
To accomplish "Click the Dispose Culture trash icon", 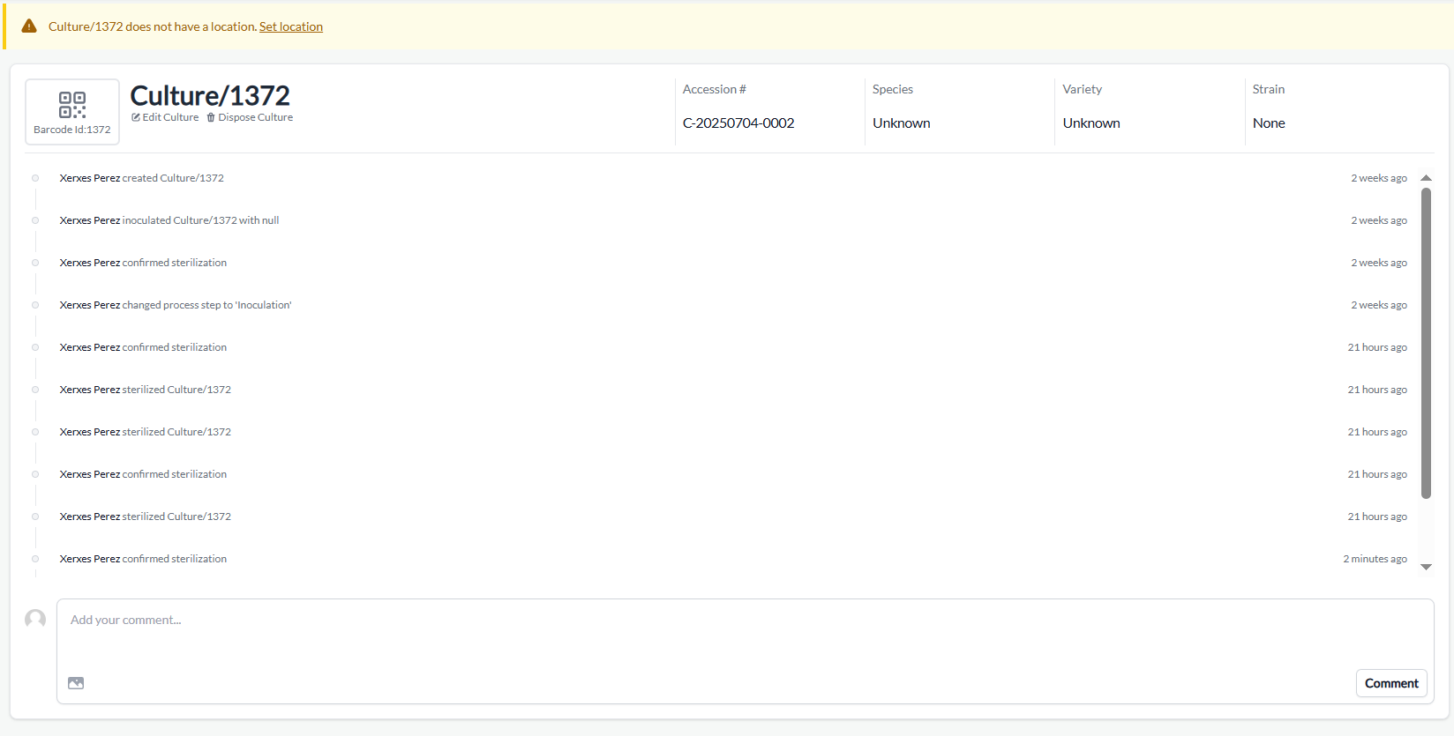I will (x=211, y=117).
